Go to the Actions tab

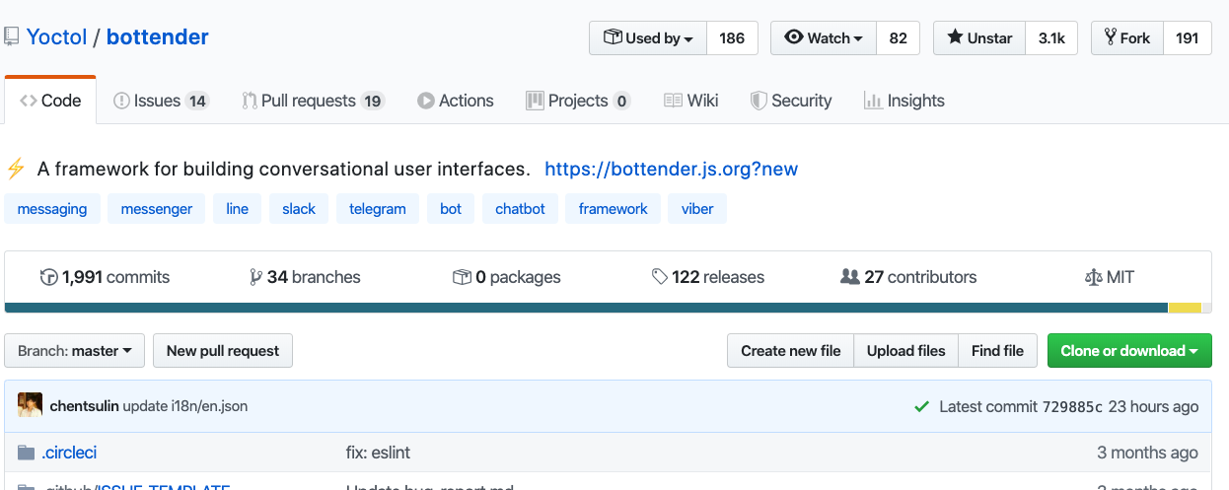pyautogui.click(x=455, y=101)
